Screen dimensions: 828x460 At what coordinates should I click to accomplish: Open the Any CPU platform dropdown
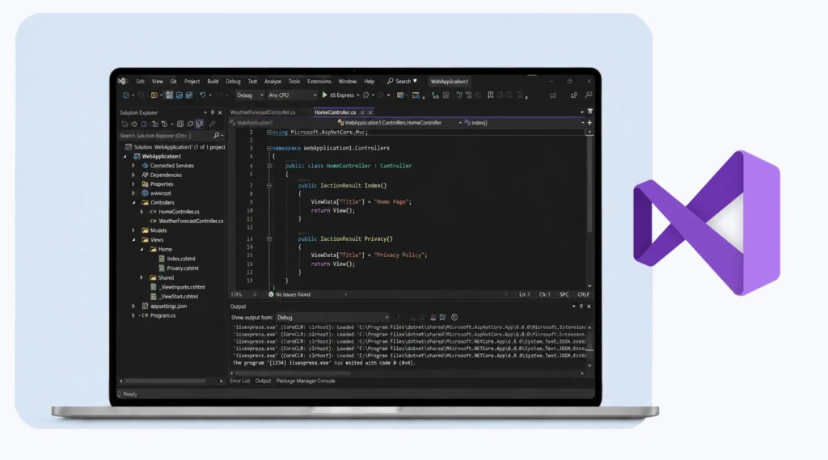(292, 95)
